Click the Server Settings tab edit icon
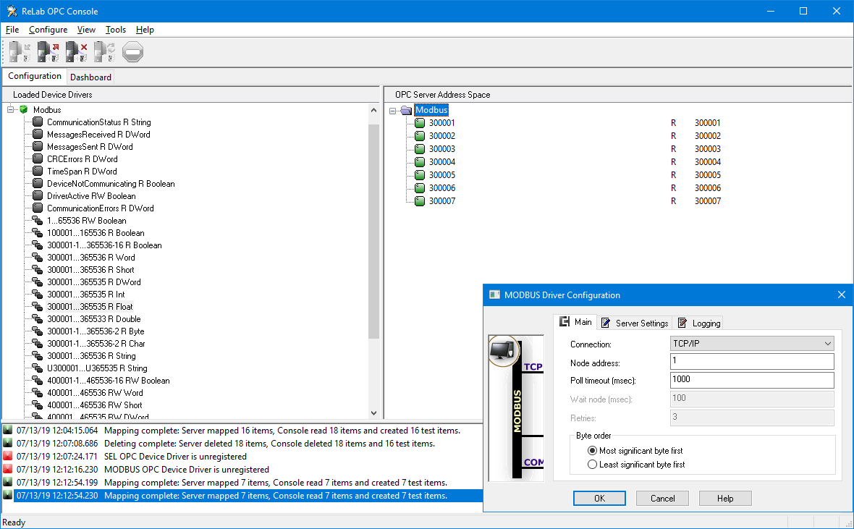This screenshot has width=854, height=529. tap(606, 323)
